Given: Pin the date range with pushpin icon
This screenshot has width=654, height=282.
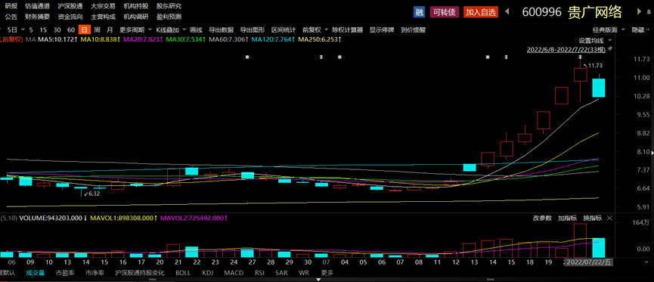Looking at the screenshot, I should (610, 49).
